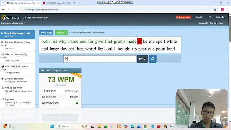This screenshot has height=130, width=231.
Task: Click the address bar URL
Action: [41, 9]
